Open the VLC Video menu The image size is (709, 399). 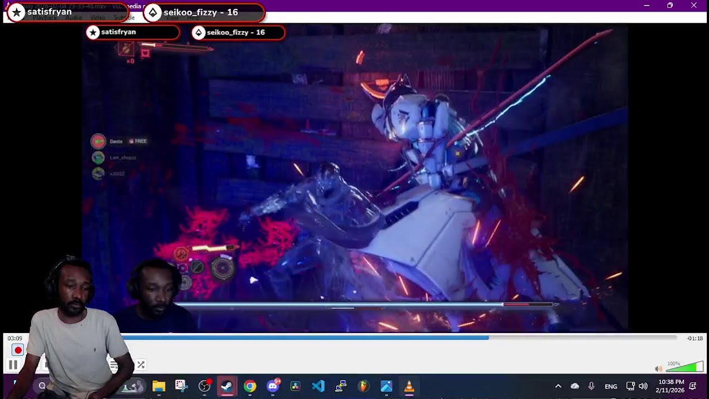click(98, 18)
